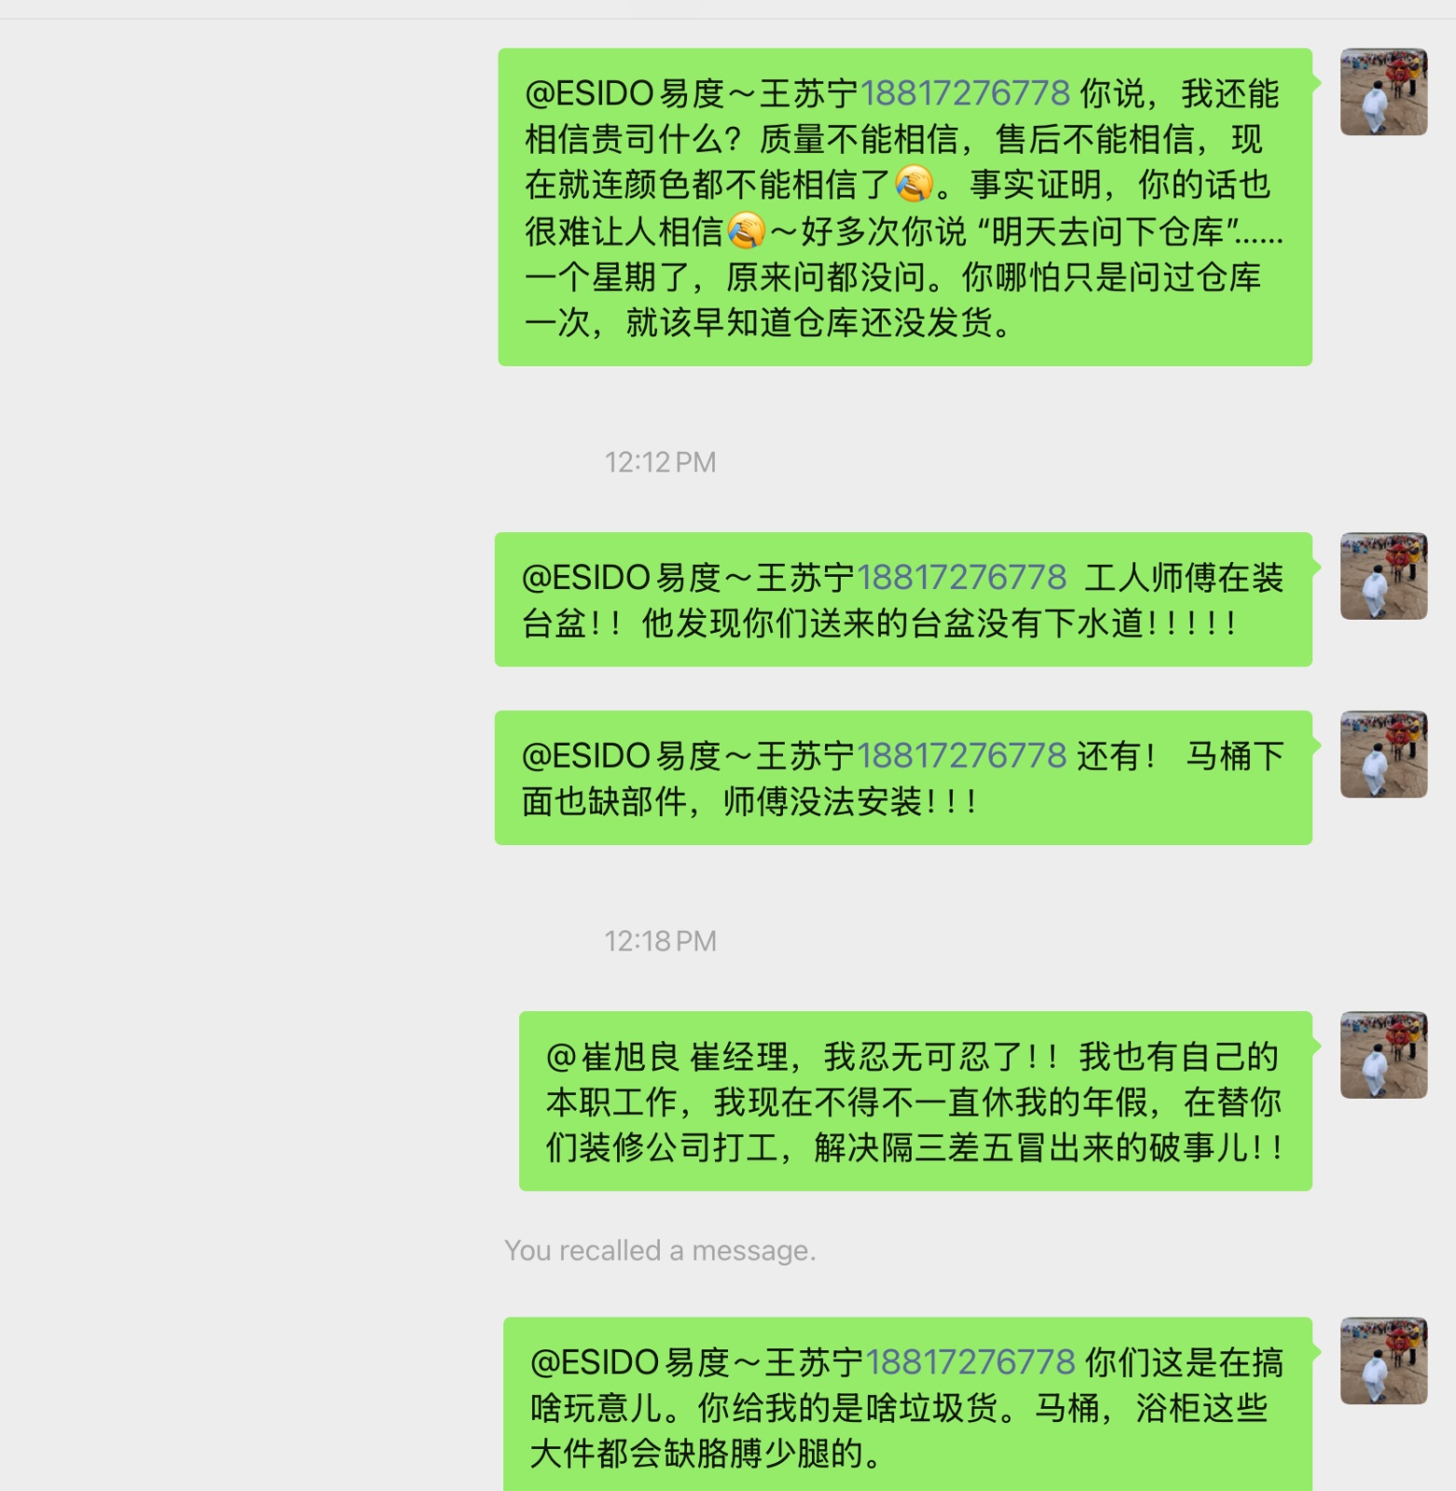
Task: Click avatar beside 垃圾货 message
Action: pos(1384,1361)
